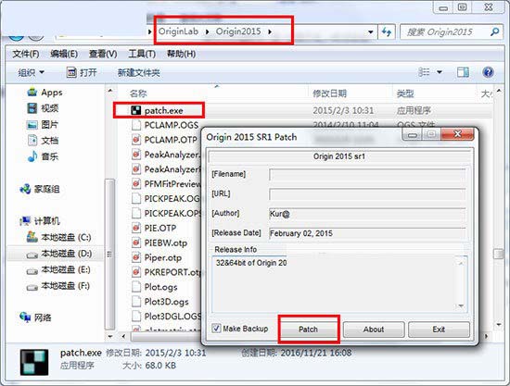The image size is (510, 386).
Task: Click OriginLab in the address path
Action: 178,31
